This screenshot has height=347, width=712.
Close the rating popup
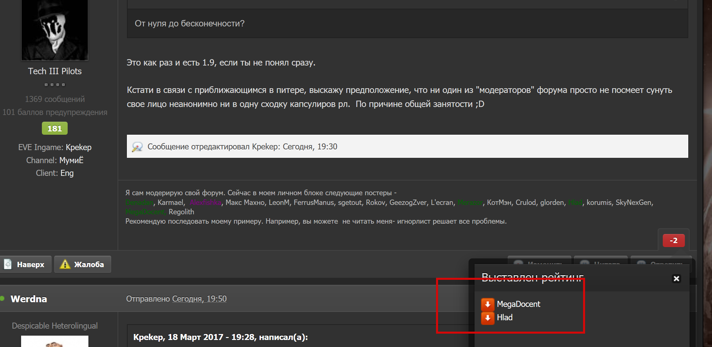676,278
